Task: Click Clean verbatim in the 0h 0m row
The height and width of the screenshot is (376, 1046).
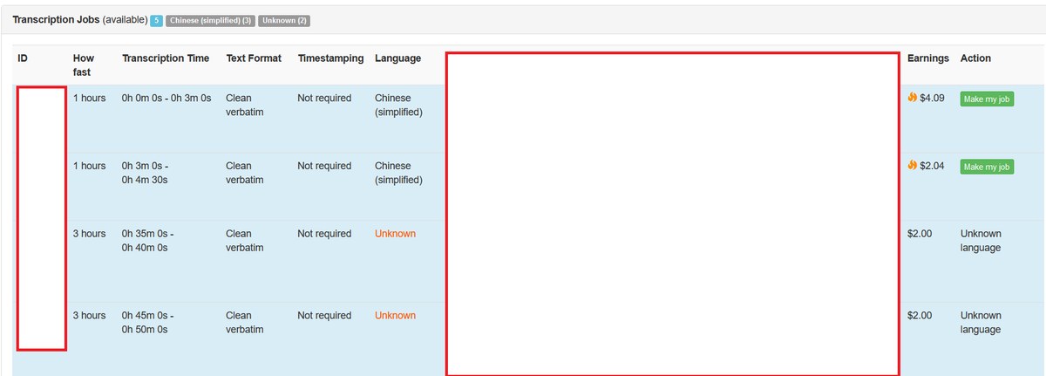Action: tap(245, 106)
